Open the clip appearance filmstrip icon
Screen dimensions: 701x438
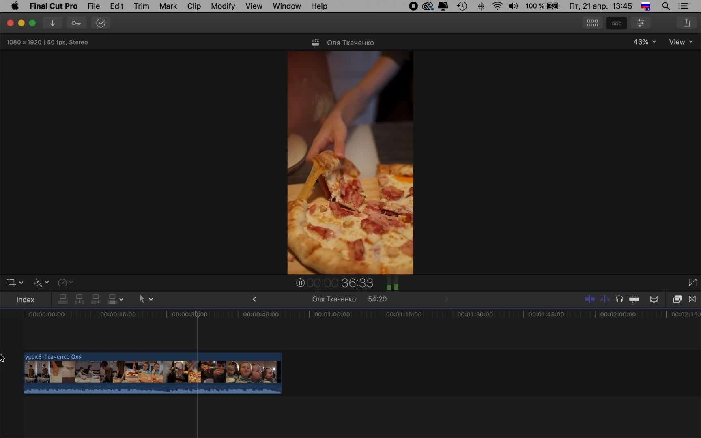tap(654, 299)
